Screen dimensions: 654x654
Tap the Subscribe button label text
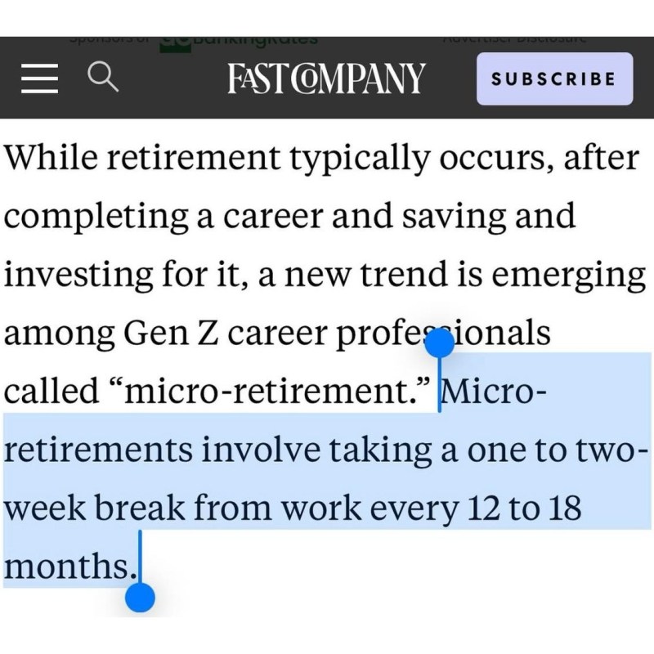(554, 79)
